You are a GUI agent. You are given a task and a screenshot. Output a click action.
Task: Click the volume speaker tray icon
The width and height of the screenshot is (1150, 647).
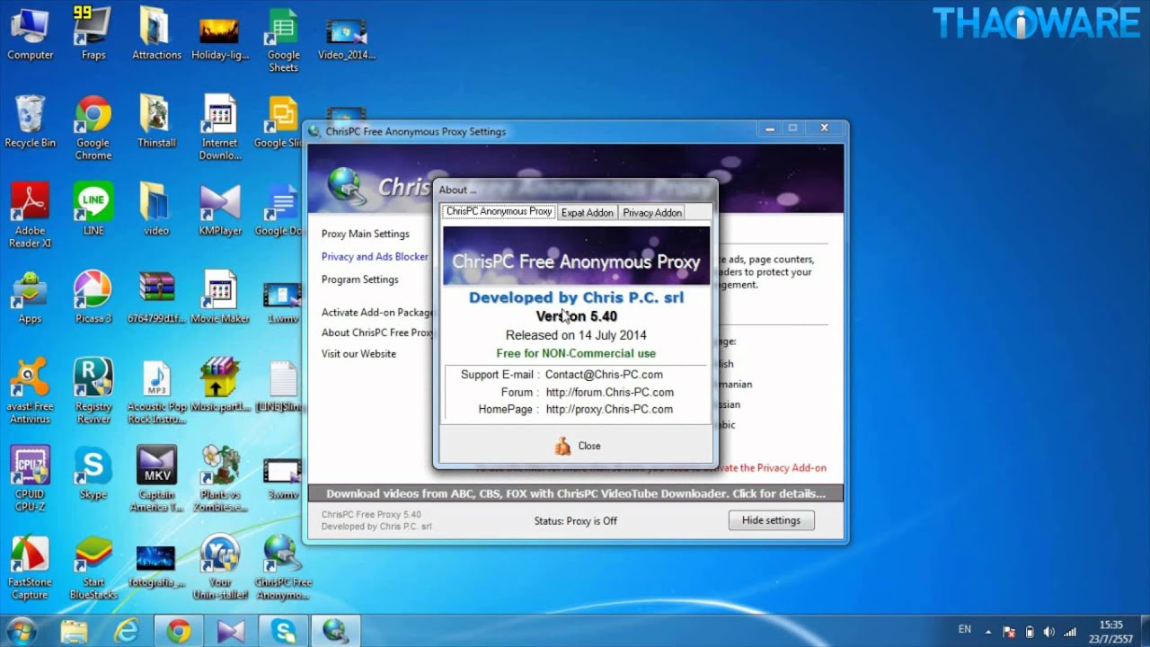(1049, 632)
